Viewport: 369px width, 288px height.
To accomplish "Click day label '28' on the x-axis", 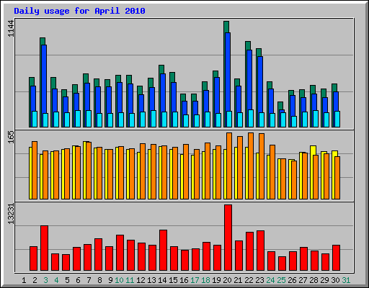I will pyautogui.click(x=314, y=280).
